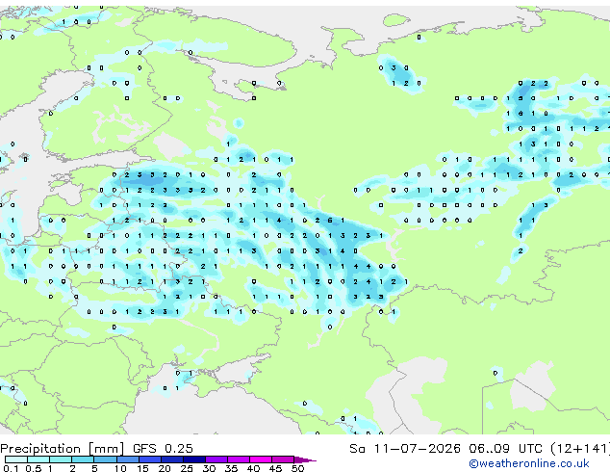Click the "10" legend scale label
The height and width of the screenshot is (472, 610).
point(120,468)
